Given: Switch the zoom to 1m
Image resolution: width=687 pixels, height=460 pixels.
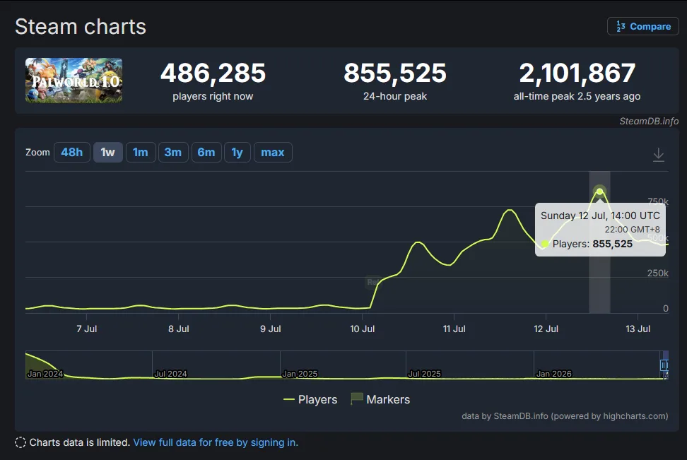Looking at the screenshot, I should 141,153.
